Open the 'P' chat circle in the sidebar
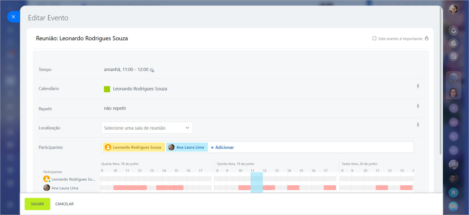Image resolution: width=469 pixels, height=215 pixels. click(x=454, y=108)
